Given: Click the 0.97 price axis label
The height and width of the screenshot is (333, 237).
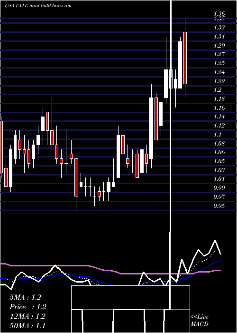Looking at the screenshot, I should pos(219,196).
